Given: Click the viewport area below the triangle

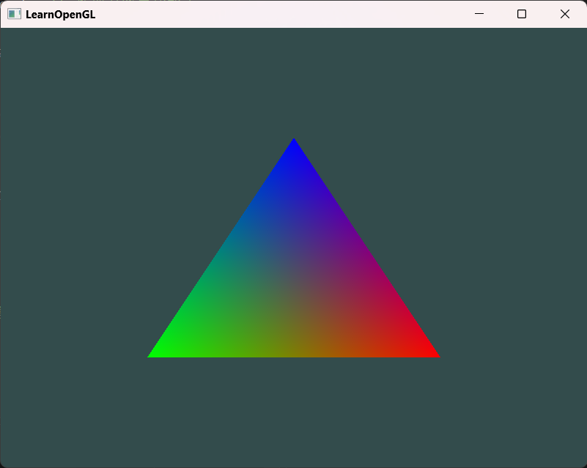Looking at the screenshot, I should [x=293, y=410].
